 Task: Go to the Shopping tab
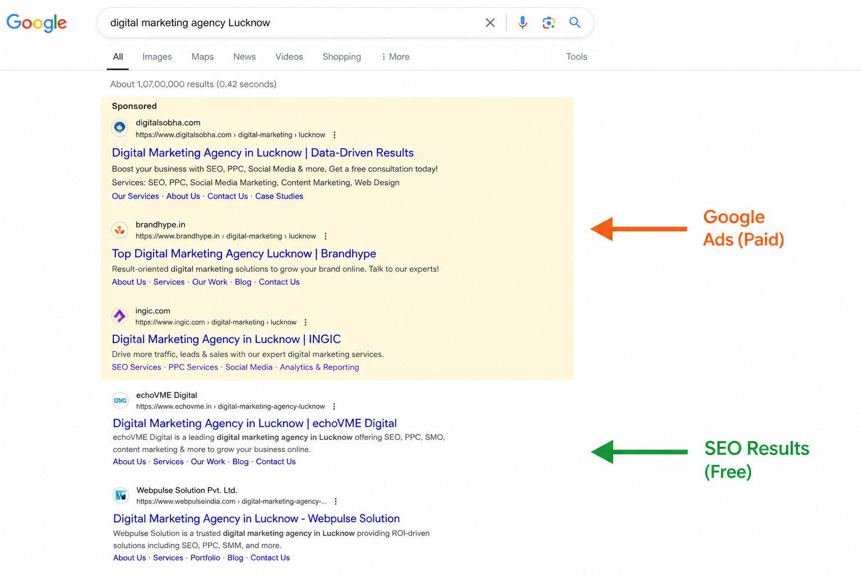tap(341, 57)
